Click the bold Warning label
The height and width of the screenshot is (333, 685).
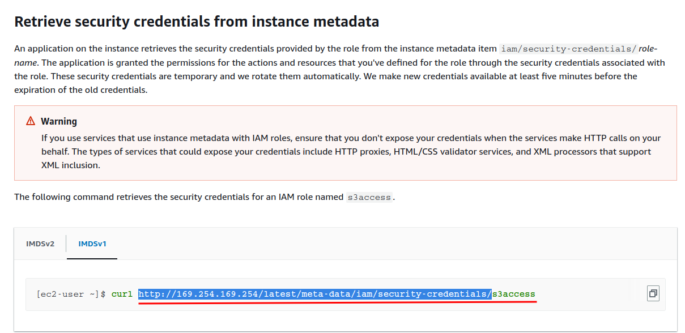click(59, 121)
